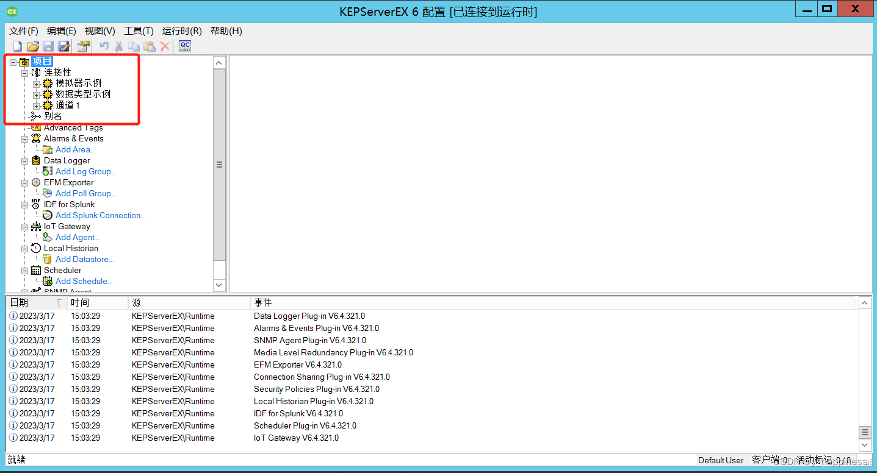Click the tree panel scroll-up arrow
Image resolution: width=877 pixels, height=473 pixels.
click(220, 62)
